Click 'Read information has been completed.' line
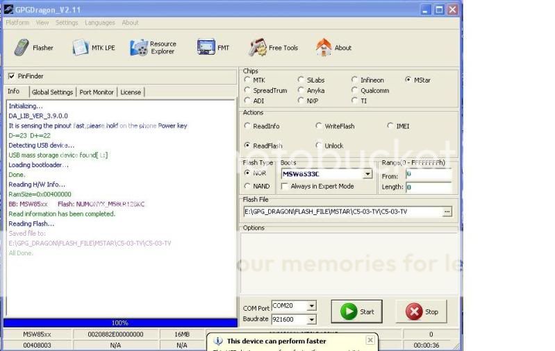555x351 pixels. [62, 214]
